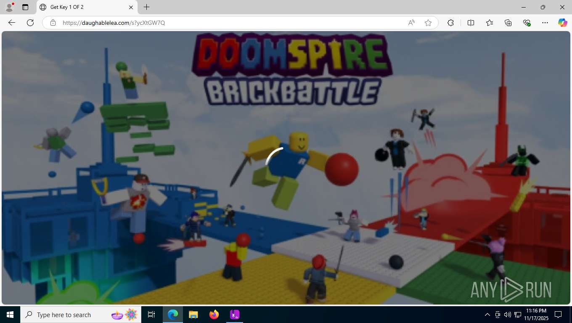Screen dimensions: 572x323
Task: Restore down the browser window
Action: 543,7
